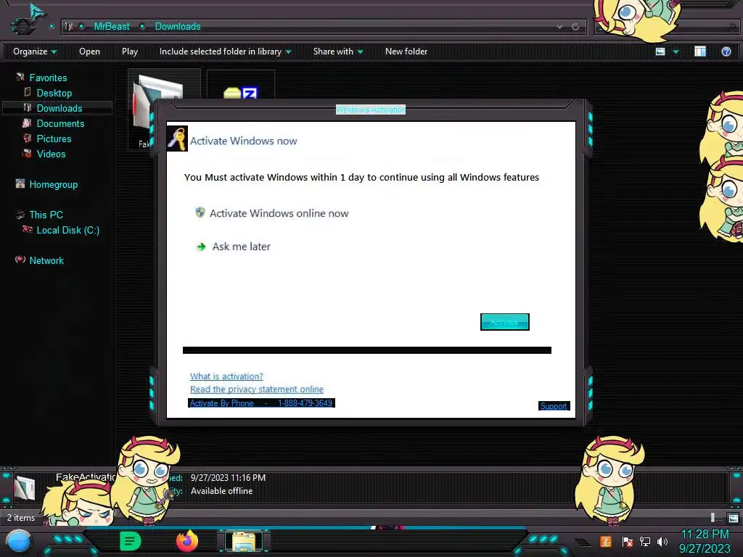This screenshot has height=557, width=743.
Task: Select Network in navigation pane
Action: 46,260
